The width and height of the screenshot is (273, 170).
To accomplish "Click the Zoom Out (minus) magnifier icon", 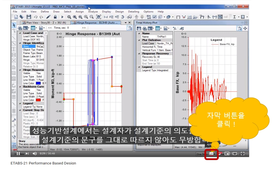I will (x=91, y=17).
